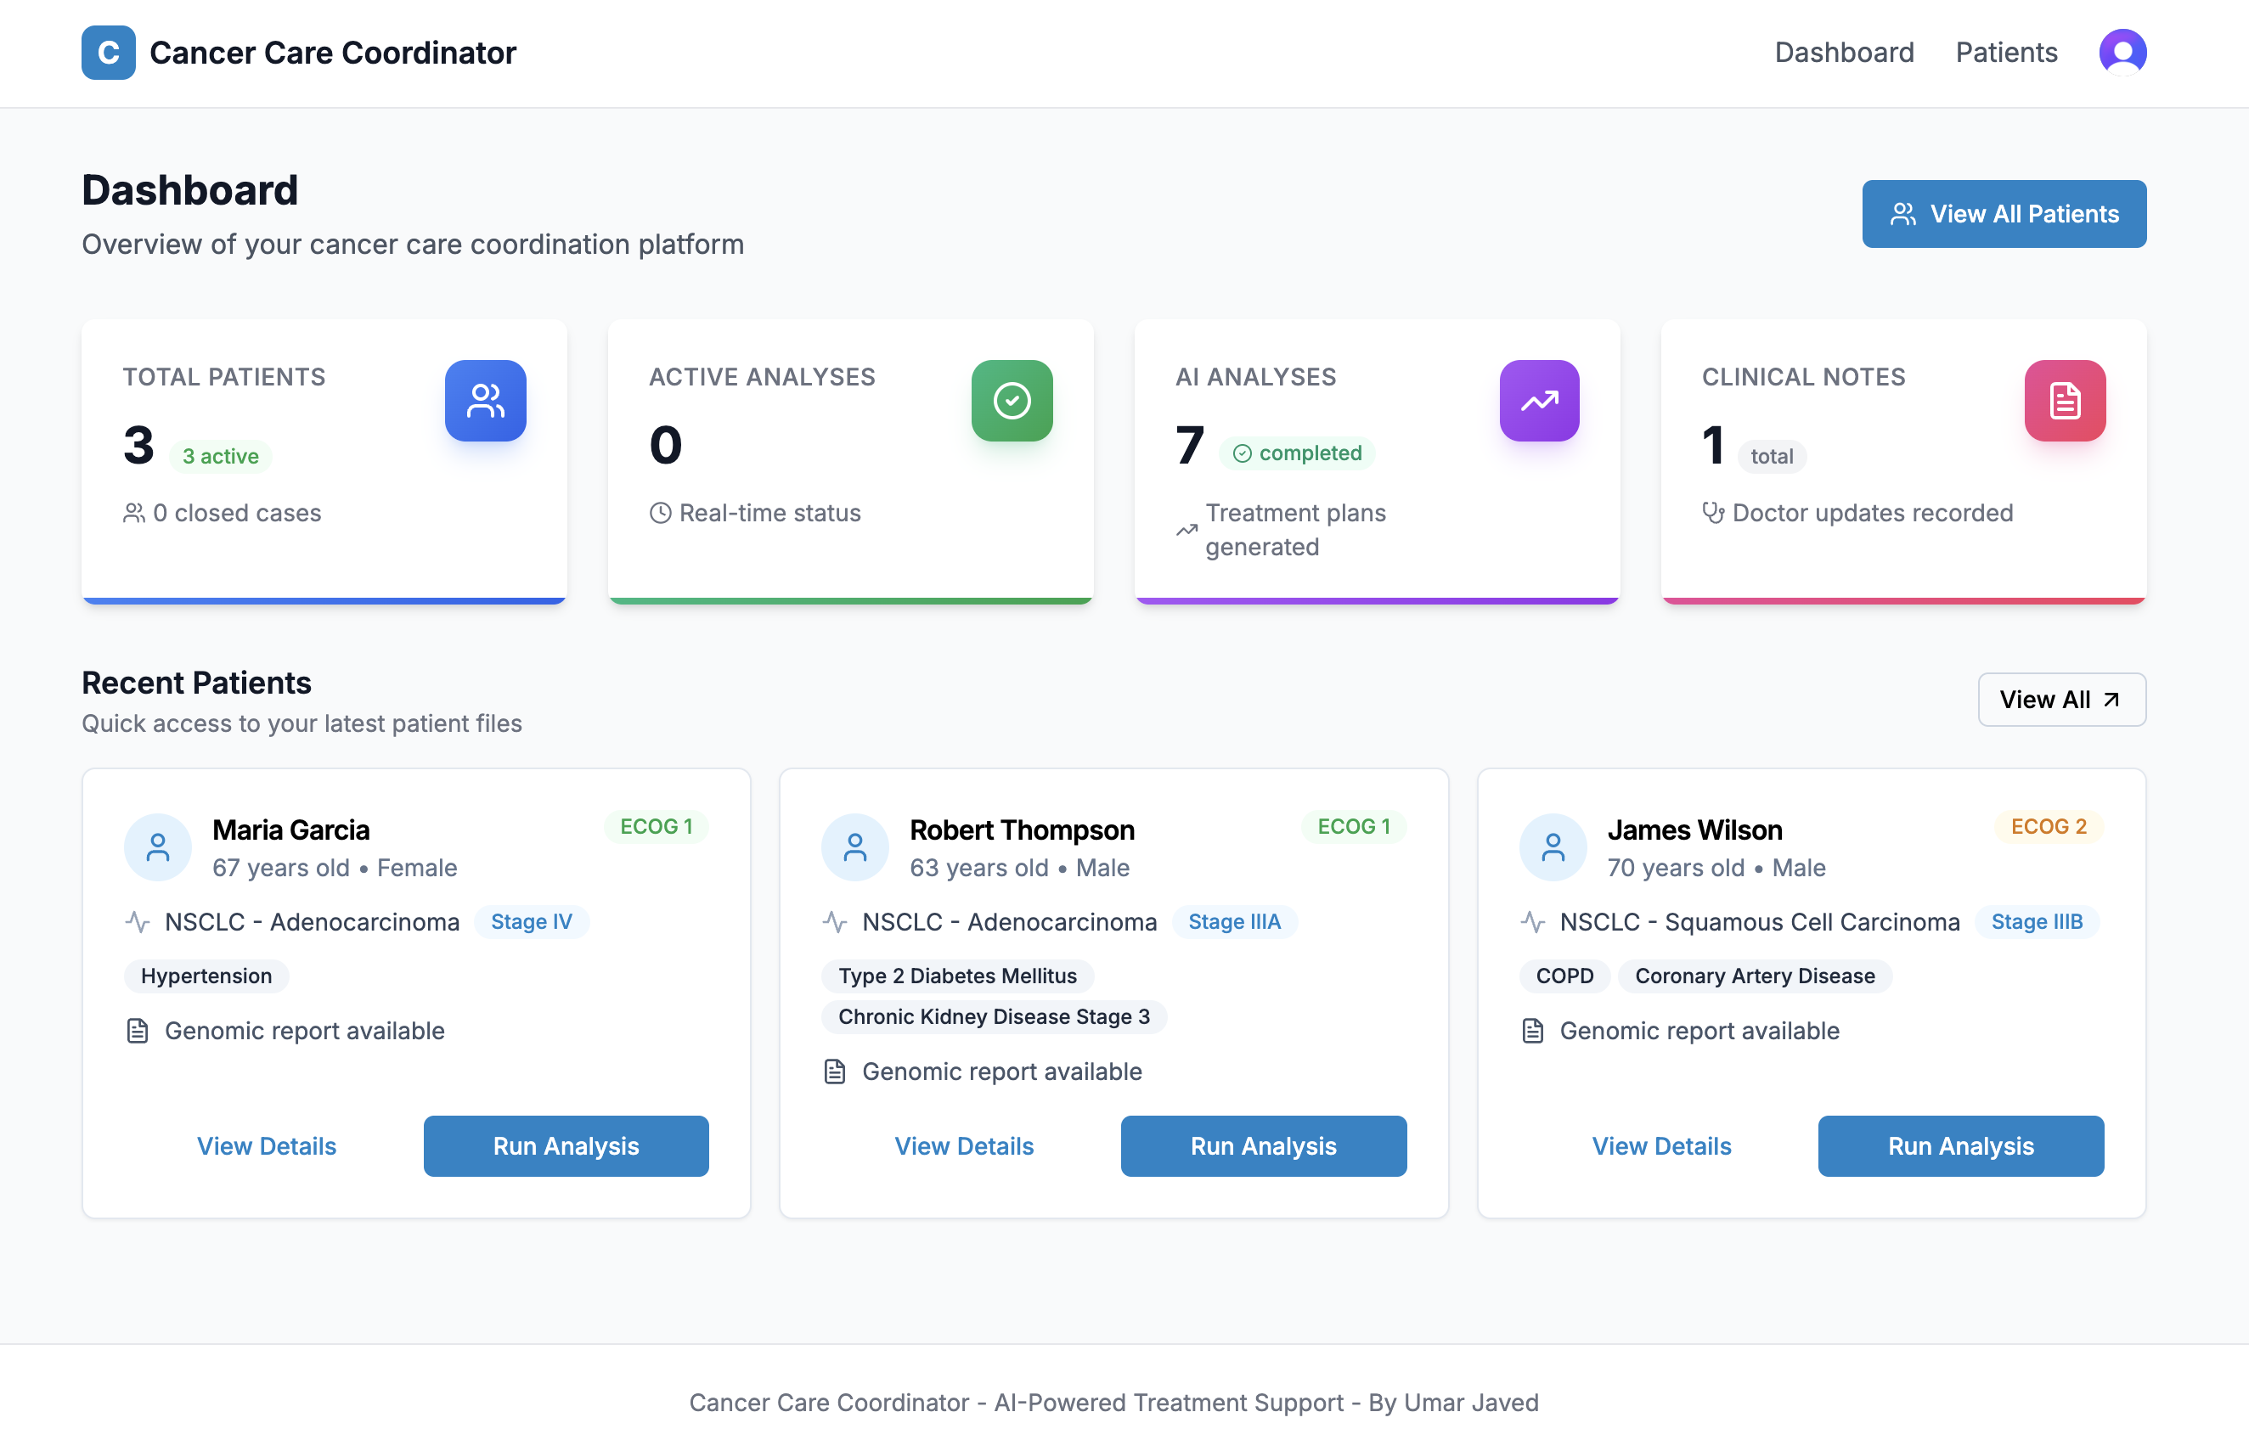Click the COPD tag
2249x1440 pixels.
pyautogui.click(x=1564, y=976)
